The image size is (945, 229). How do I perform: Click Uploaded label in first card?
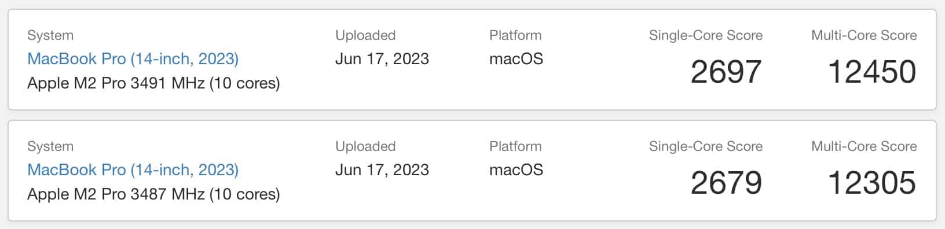click(x=365, y=35)
